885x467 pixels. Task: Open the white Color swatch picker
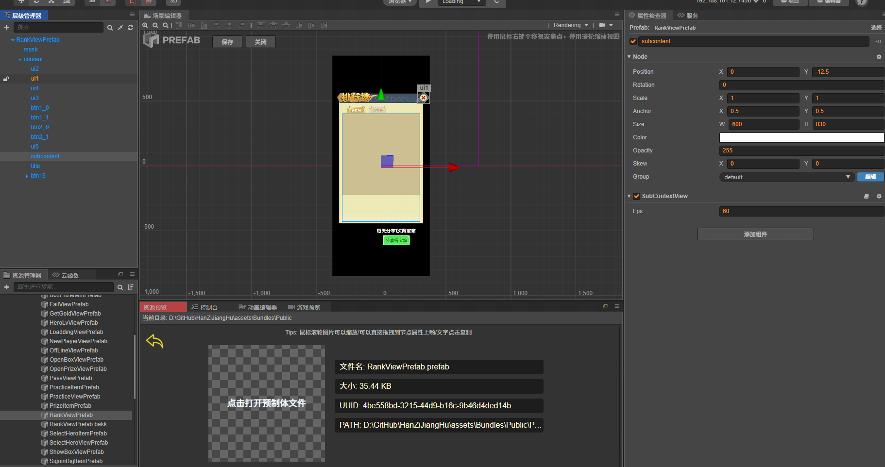coord(801,137)
